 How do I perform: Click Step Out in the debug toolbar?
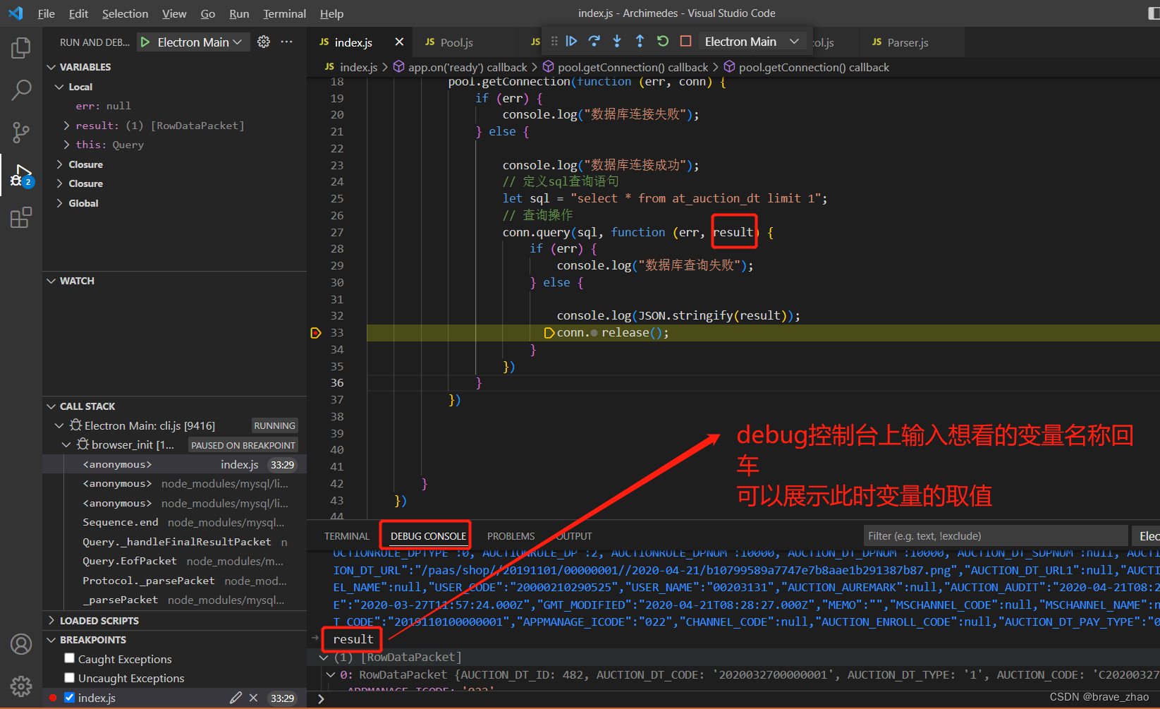click(640, 42)
